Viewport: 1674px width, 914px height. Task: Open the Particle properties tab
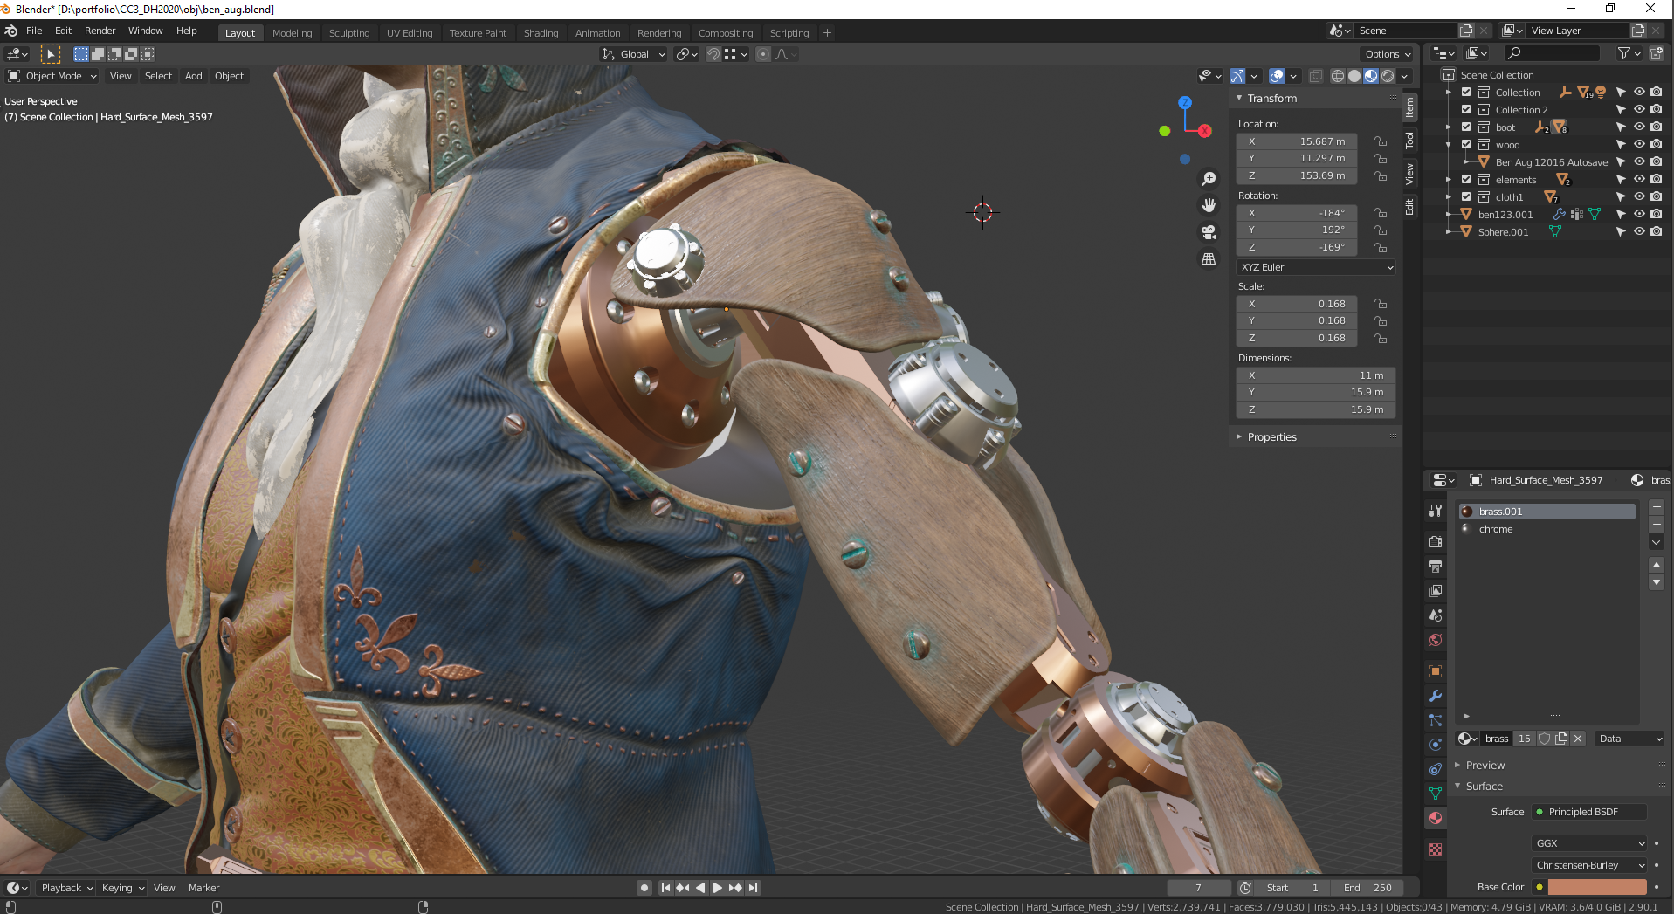click(x=1436, y=720)
